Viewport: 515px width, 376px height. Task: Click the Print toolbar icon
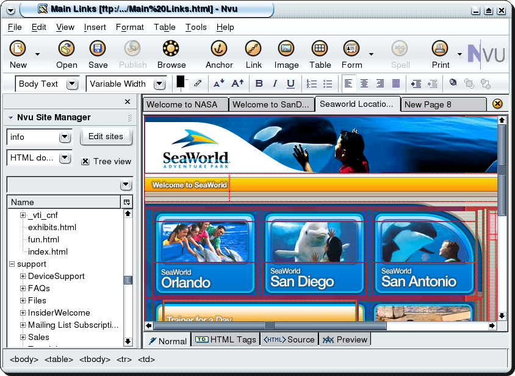click(x=440, y=49)
